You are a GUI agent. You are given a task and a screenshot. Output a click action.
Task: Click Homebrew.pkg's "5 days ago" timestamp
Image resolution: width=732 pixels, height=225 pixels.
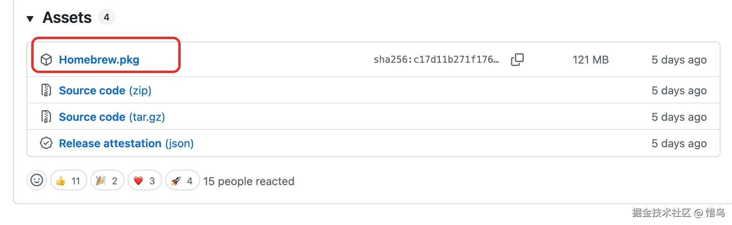(679, 60)
